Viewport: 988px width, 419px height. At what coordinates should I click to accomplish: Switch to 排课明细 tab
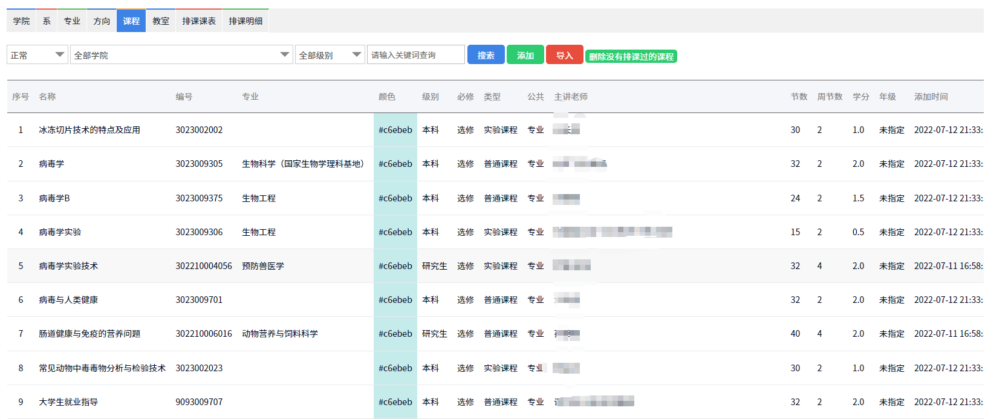[x=245, y=21]
